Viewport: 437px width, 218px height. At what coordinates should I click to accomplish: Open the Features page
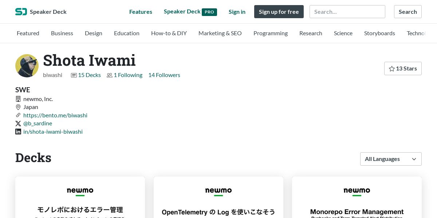(x=141, y=12)
